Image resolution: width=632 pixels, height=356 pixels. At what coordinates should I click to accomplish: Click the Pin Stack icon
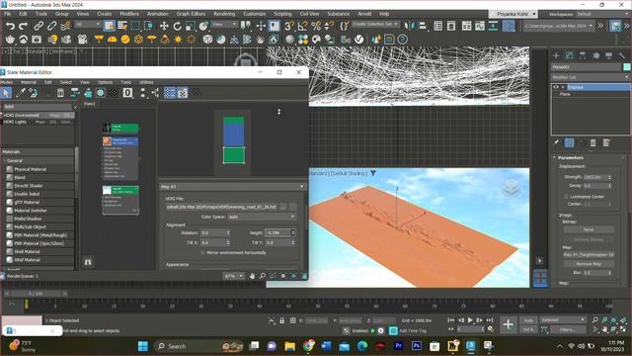(556, 142)
